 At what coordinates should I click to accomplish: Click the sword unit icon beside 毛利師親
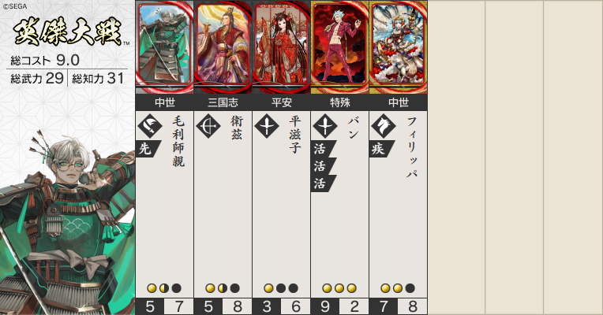tap(150, 125)
